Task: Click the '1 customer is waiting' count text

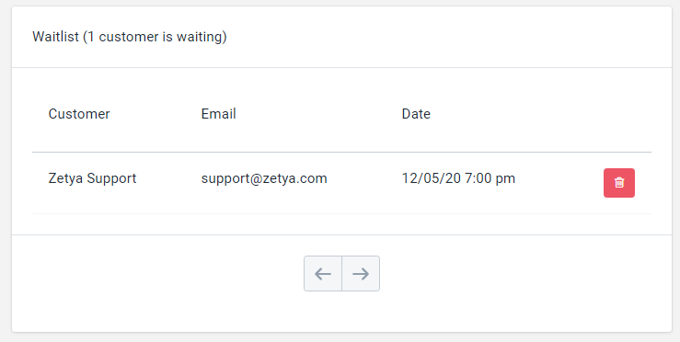Action: point(155,37)
